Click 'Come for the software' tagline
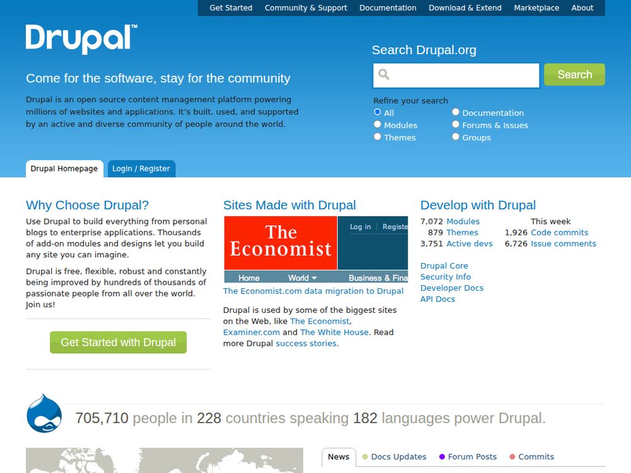Viewport: 631px width, 473px height. pos(158,78)
